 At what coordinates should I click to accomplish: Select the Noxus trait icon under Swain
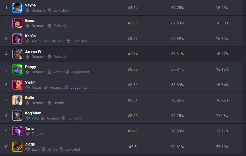(28, 88)
